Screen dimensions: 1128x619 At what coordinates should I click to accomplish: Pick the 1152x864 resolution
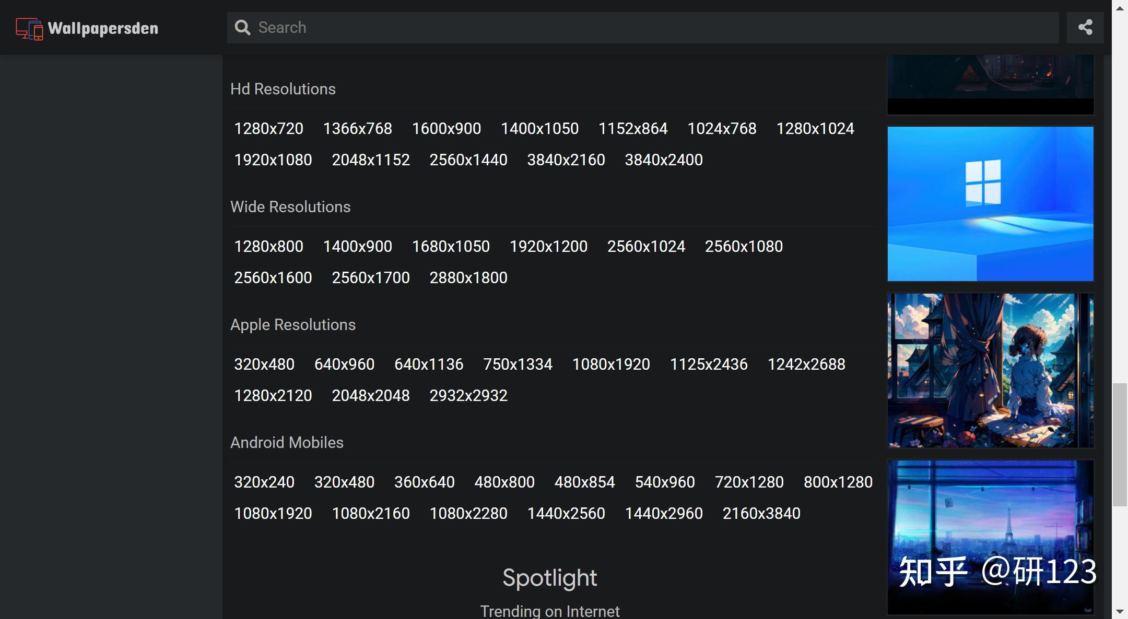pos(633,129)
